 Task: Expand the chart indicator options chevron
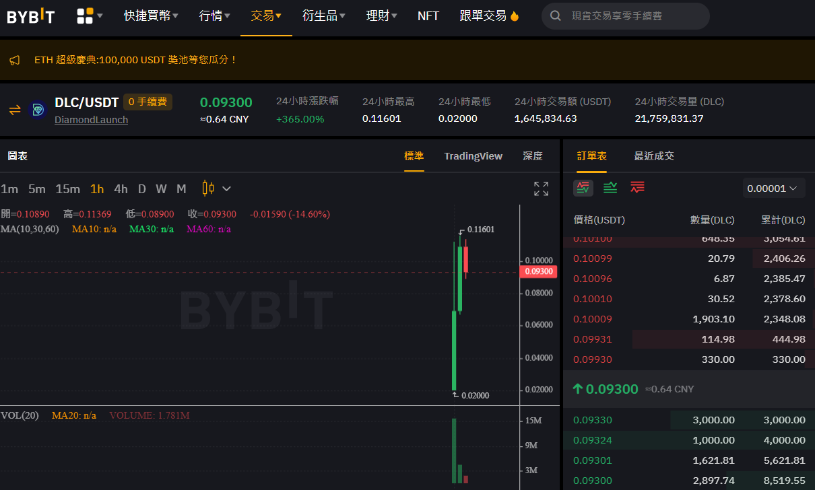pyautogui.click(x=226, y=188)
